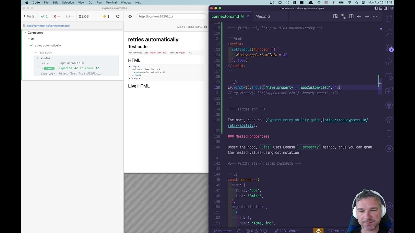
Task: Split the editor right
Action: pyautogui.click(x=351, y=16)
